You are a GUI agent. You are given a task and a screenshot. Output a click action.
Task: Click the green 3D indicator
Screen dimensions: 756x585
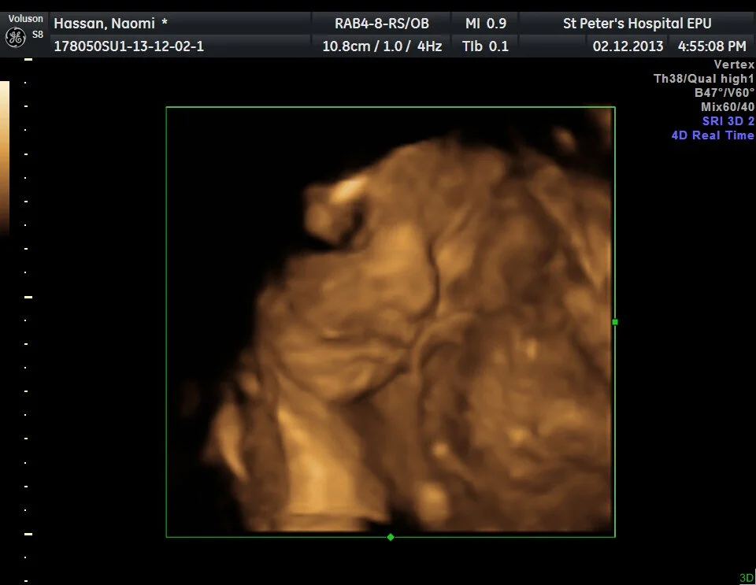(747, 578)
